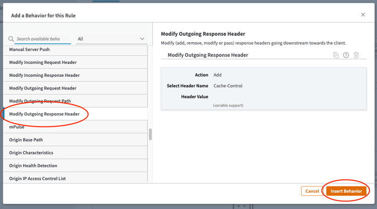
Task: Click the copy behavior icon
Action: [x=336, y=55]
